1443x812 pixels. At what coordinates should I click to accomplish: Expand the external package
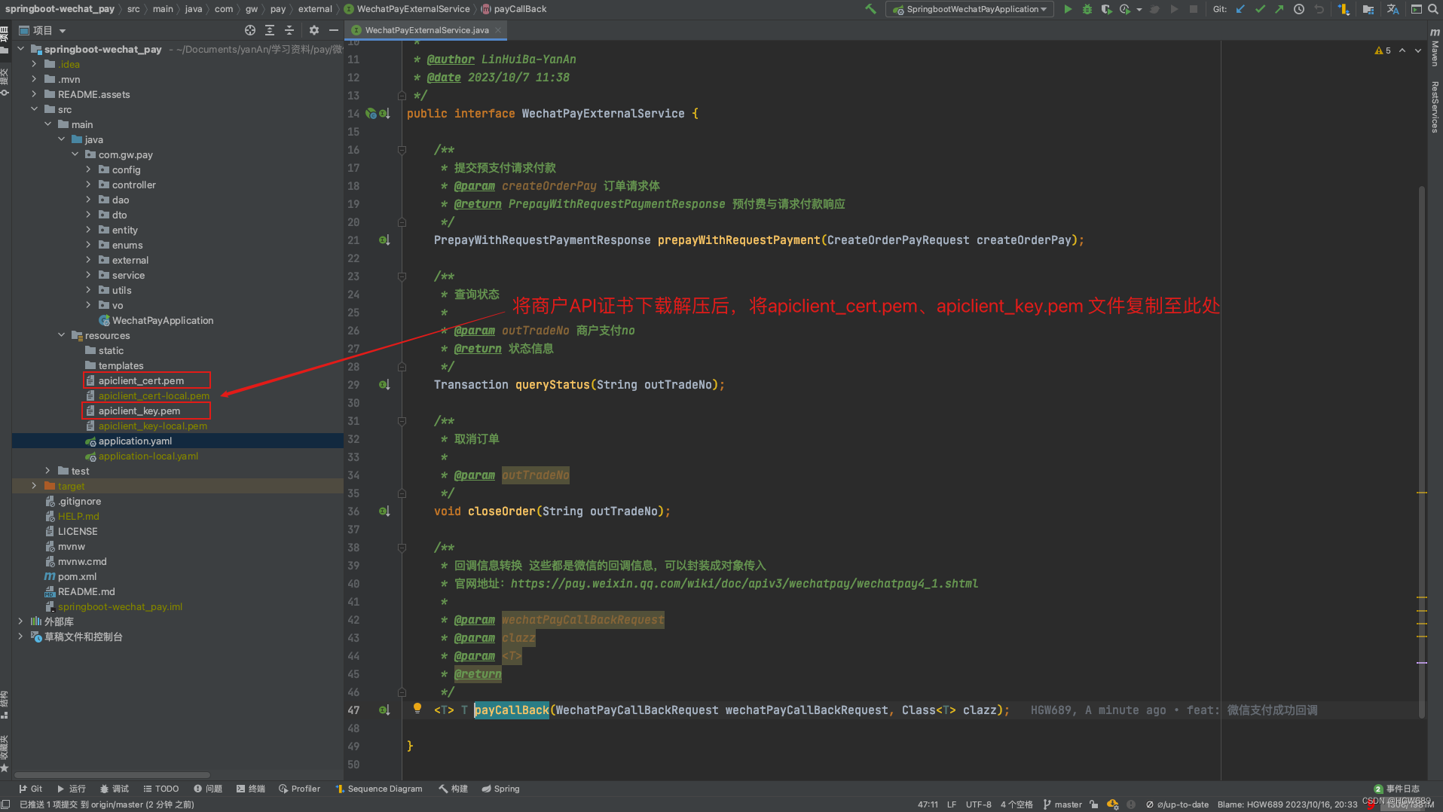[88, 260]
